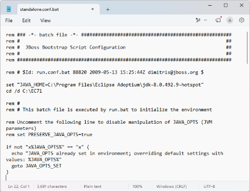Click the 'rem ### -*- batch file' header line
Viewport: 250px width, 192px height.
tap(119, 35)
